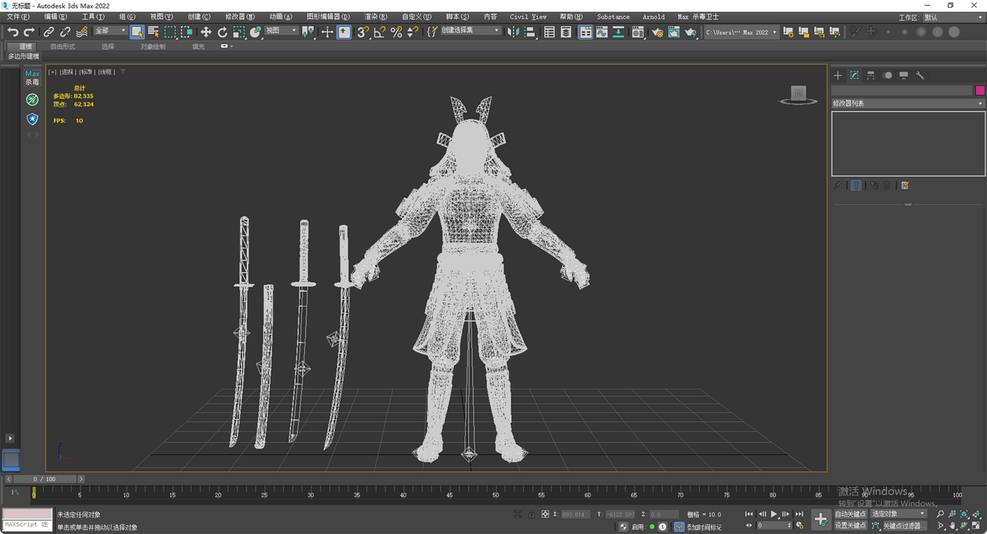Click the Mirror tool icon
The width and height of the screenshot is (987, 534).
pyautogui.click(x=515, y=32)
